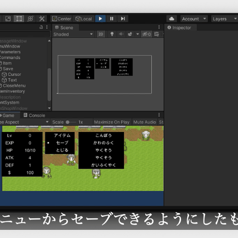Click the Pause button
Image resolution: width=238 pixels, height=238 pixels.
pyautogui.click(x=112, y=19)
